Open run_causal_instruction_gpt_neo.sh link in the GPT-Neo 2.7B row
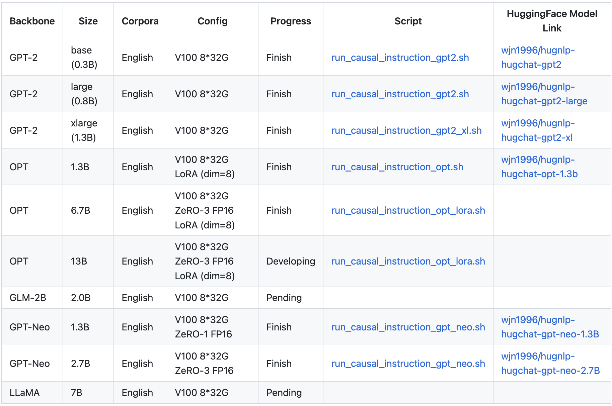 point(408,364)
